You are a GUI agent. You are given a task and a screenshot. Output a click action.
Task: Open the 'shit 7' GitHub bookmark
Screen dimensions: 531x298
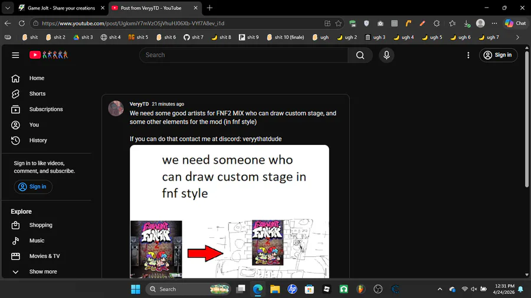point(194,37)
